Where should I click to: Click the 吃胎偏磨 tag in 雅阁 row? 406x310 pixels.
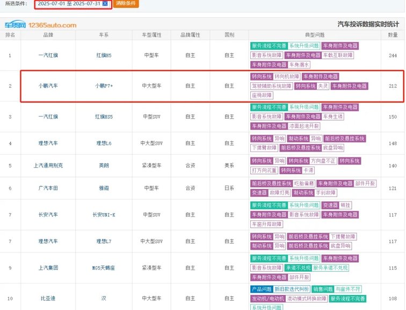pos(304,183)
